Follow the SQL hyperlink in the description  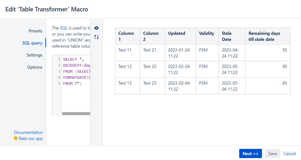[x=64, y=28]
